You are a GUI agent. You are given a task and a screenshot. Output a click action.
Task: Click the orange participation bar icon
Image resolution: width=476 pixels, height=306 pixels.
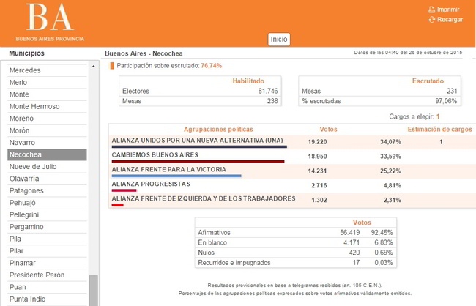tap(112, 66)
